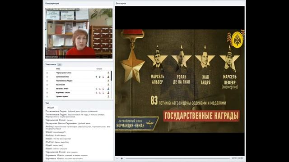The height and width of the screenshot is (162, 289).
Task: Click the camera status icon for Шляхина Елена
Action: (x=99, y=77)
